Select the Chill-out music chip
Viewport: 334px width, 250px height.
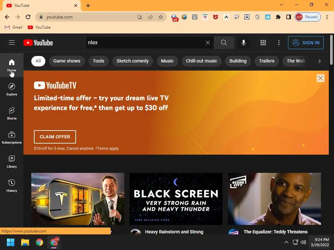point(202,61)
